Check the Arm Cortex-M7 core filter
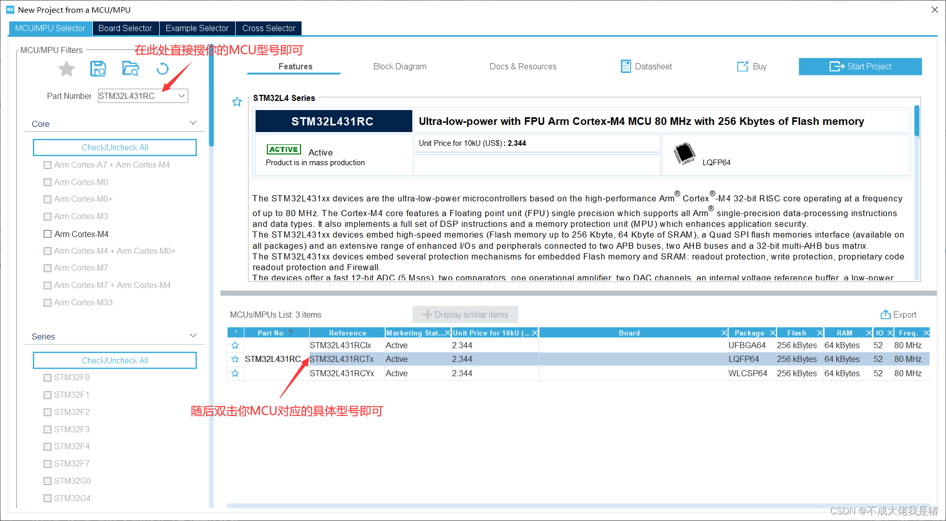 pyautogui.click(x=47, y=268)
